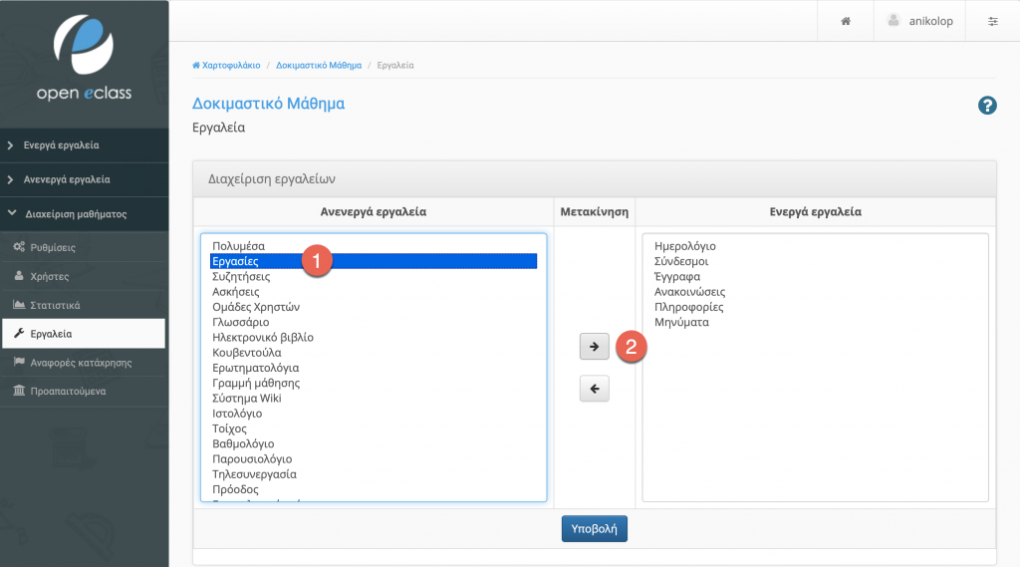
Task: Open anikolop user menu
Action: pos(920,21)
